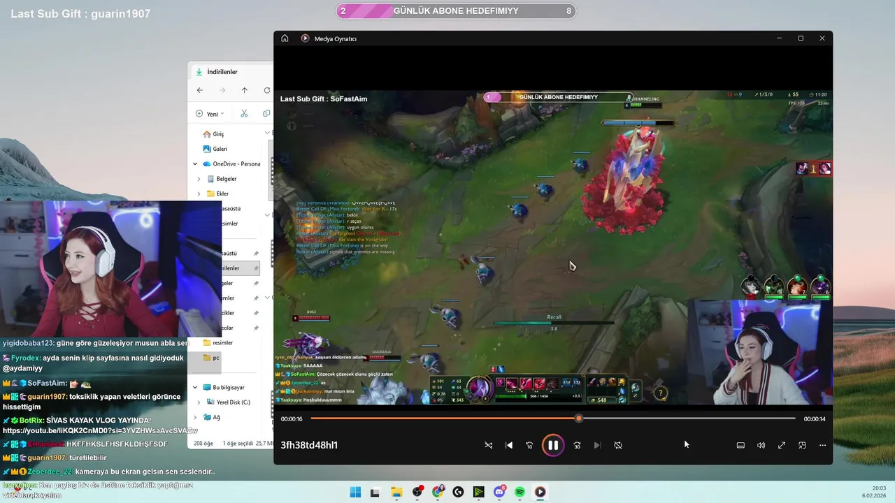
Task: Click the Copy icon in File Explorer
Action: coord(266,114)
